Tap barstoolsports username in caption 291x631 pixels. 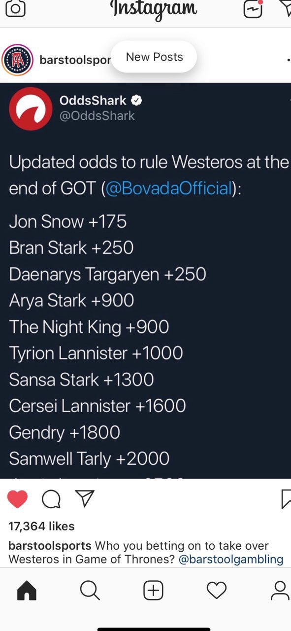50,546
